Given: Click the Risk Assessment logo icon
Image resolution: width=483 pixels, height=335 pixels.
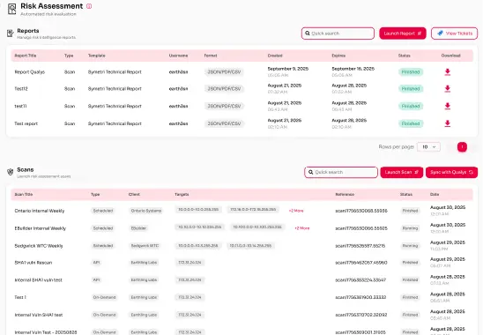Looking at the screenshot, I should (x=11, y=9).
